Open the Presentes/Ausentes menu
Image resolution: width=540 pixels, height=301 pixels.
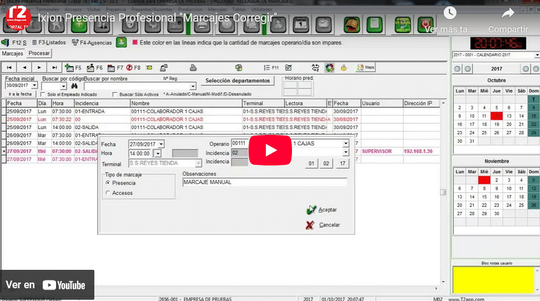(x=152, y=10)
